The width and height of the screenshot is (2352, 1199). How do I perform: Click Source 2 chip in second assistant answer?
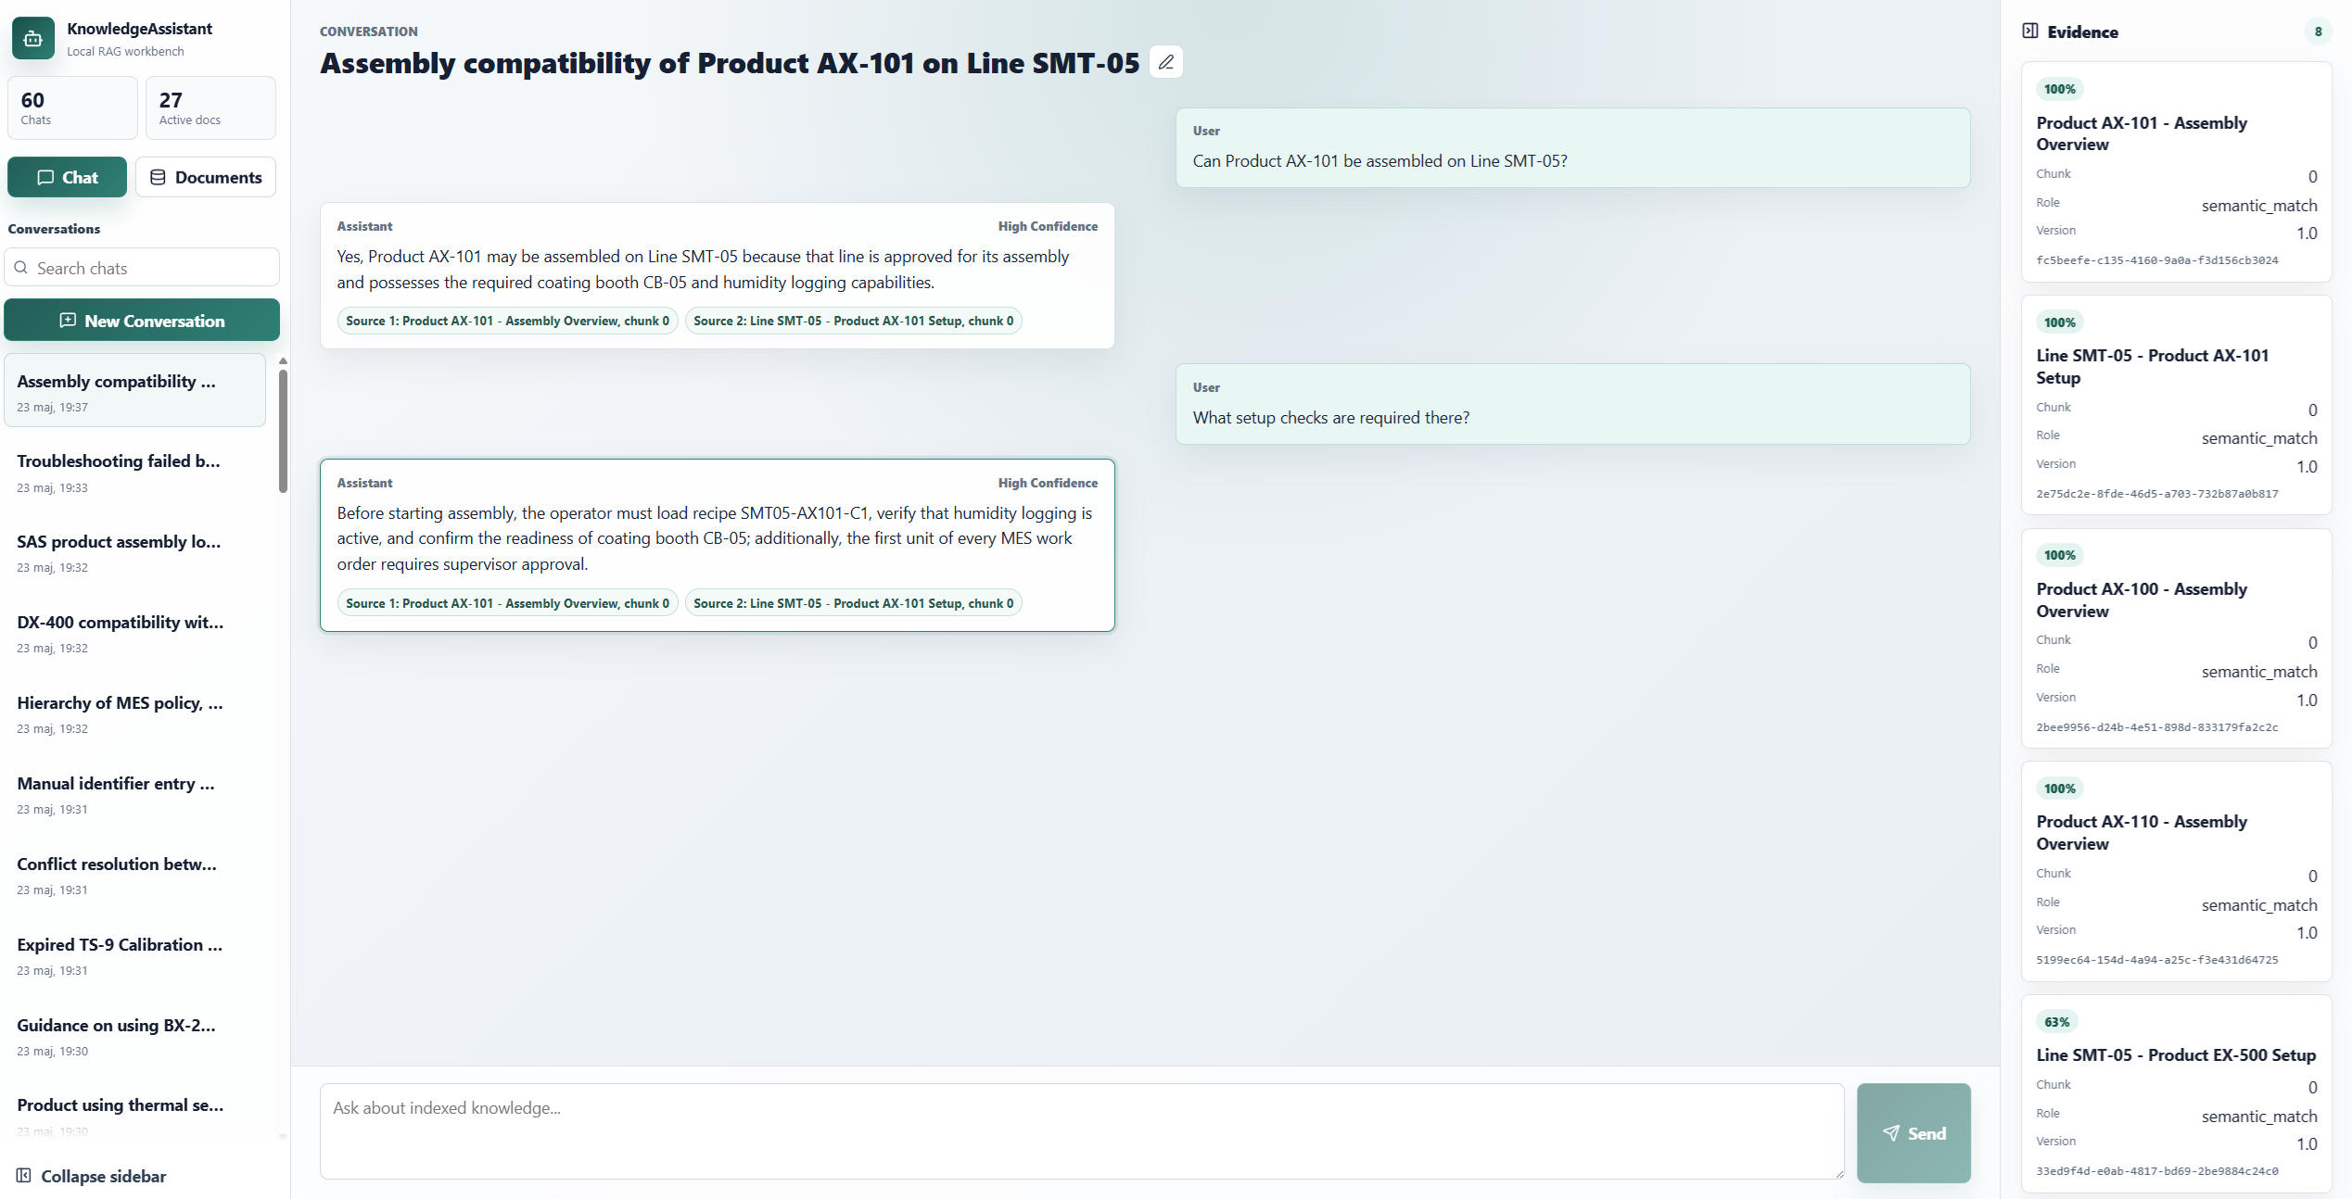pos(853,603)
